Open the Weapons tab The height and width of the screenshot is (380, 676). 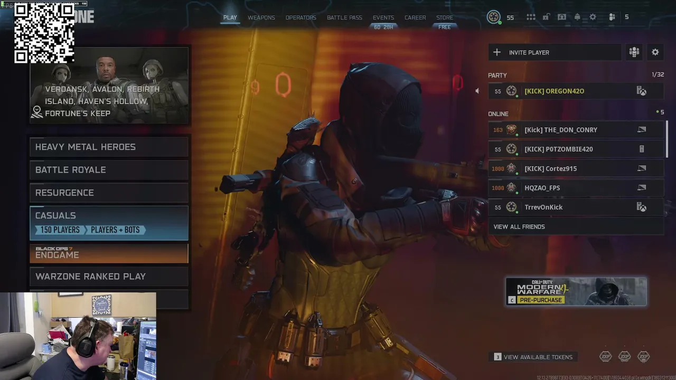pos(261,17)
